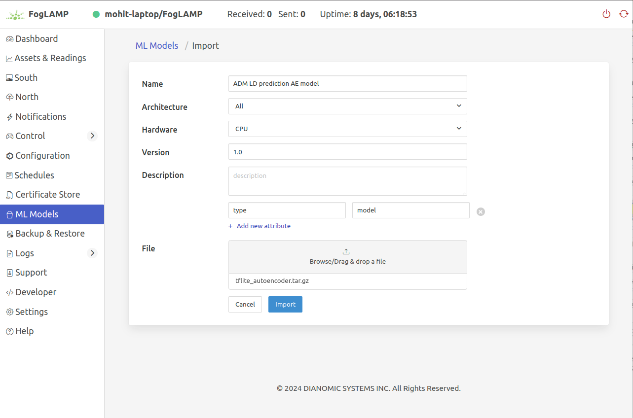Expand the Logs submenu arrow

(x=92, y=253)
